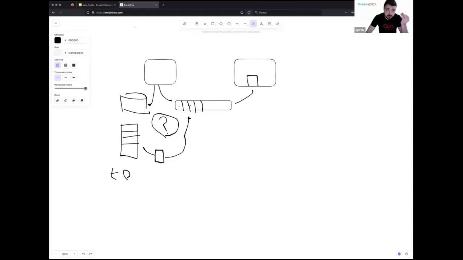
Task: Select the Hand pan tool
Action: 197,24
